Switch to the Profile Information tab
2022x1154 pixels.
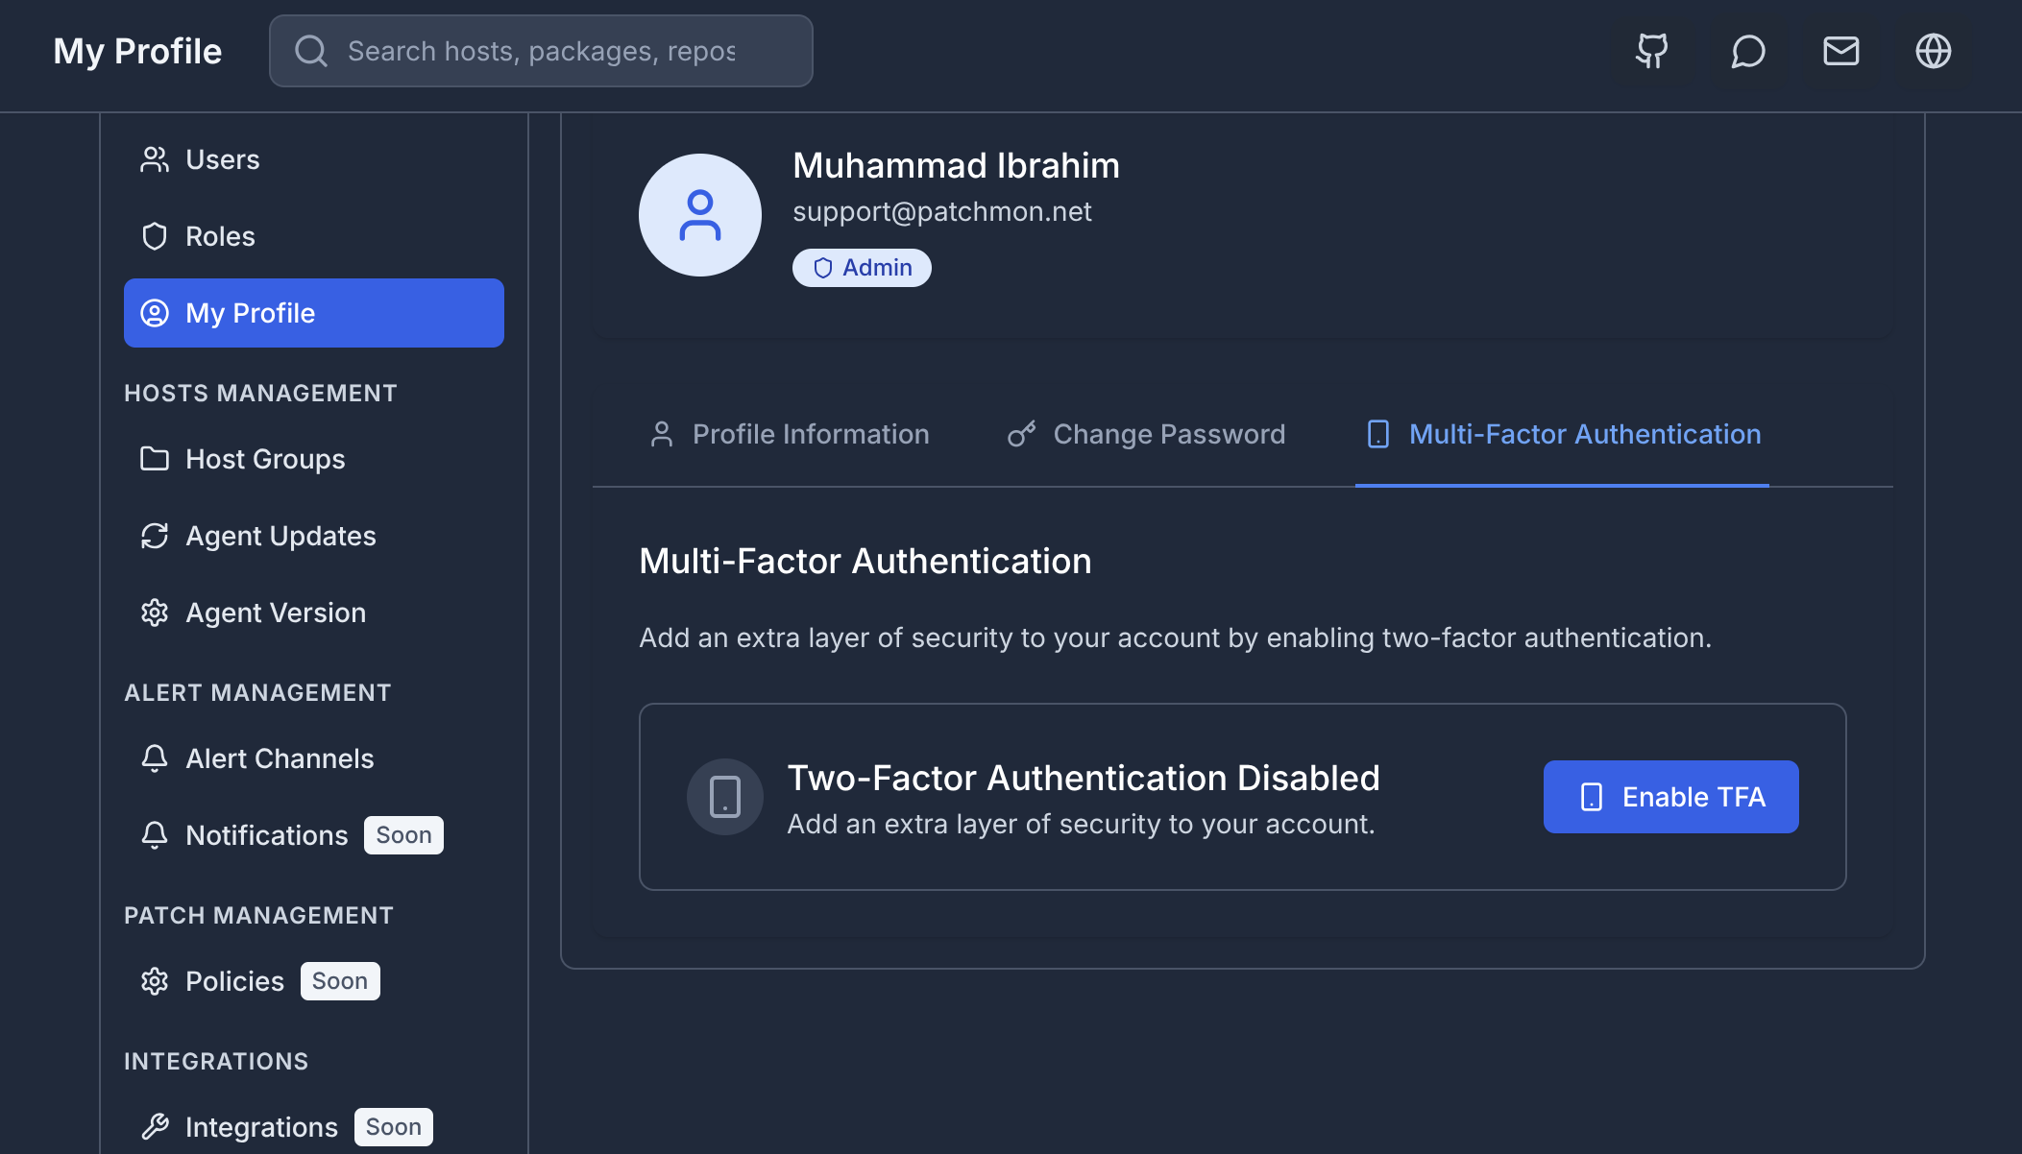tap(790, 434)
